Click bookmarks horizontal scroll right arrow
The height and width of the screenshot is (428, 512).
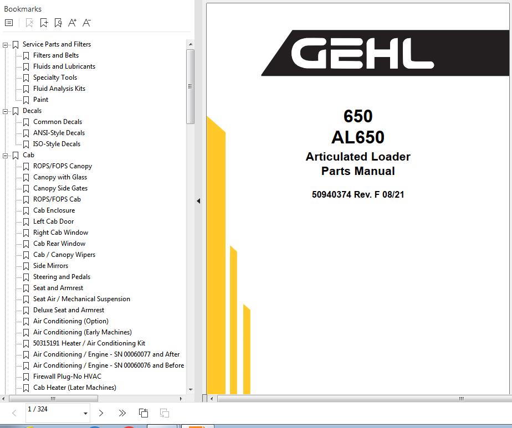click(x=181, y=399)
